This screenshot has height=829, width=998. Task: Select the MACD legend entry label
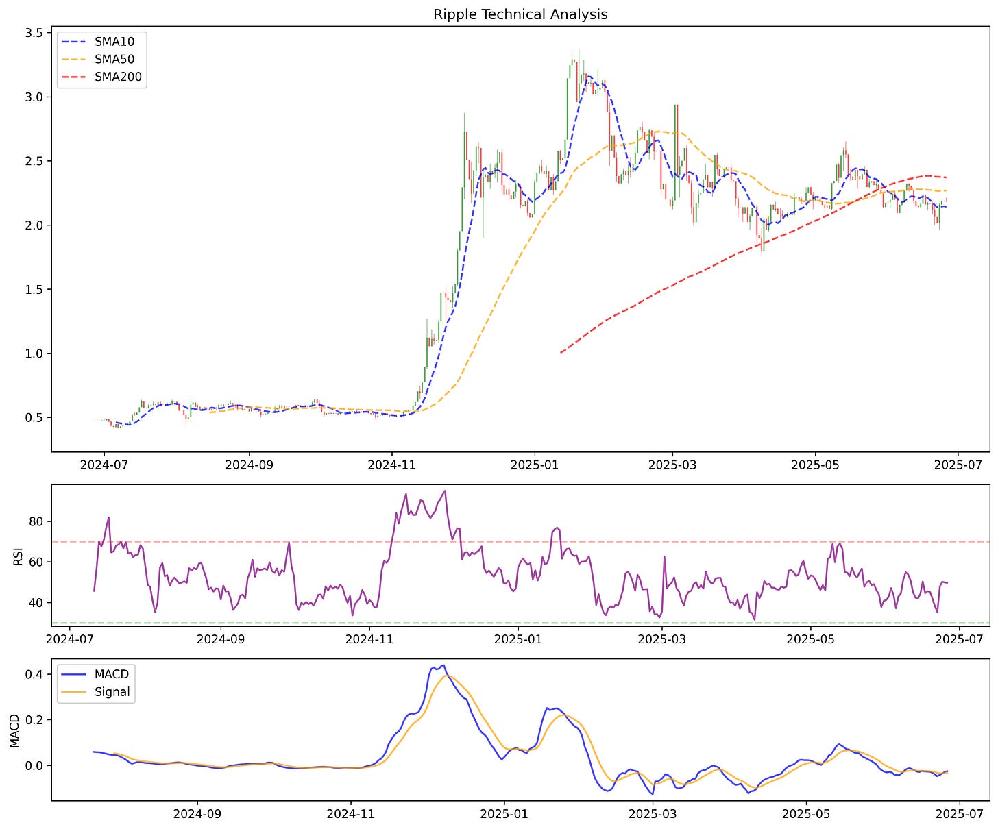click(x=112, y=674)
